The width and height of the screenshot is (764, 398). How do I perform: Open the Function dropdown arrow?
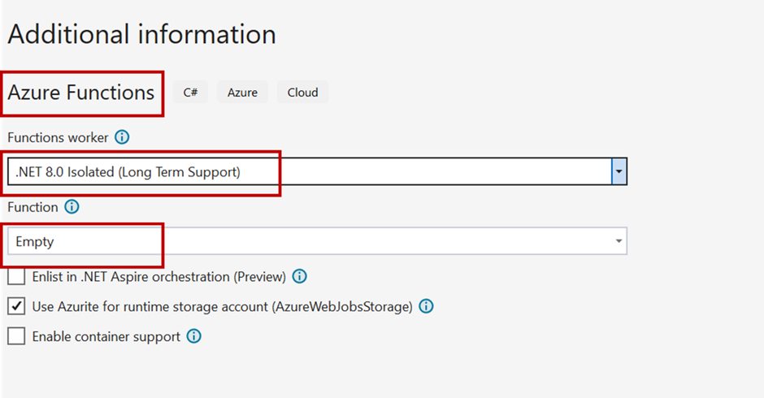[619, 241]
